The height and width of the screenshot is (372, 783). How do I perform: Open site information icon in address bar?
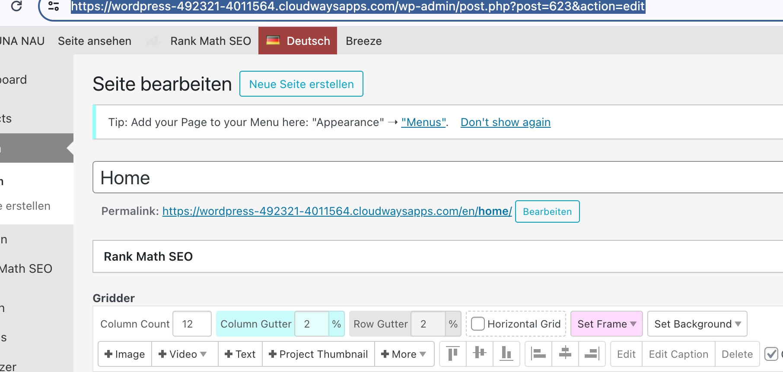54,6
